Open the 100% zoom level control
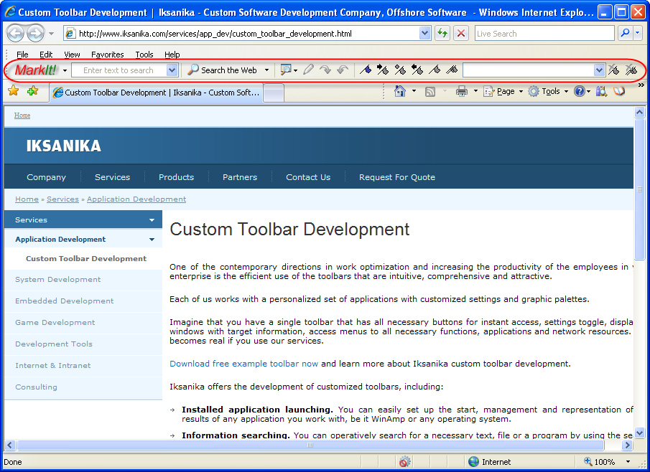This screenshot has height=472, width=650. coord(606,462)
